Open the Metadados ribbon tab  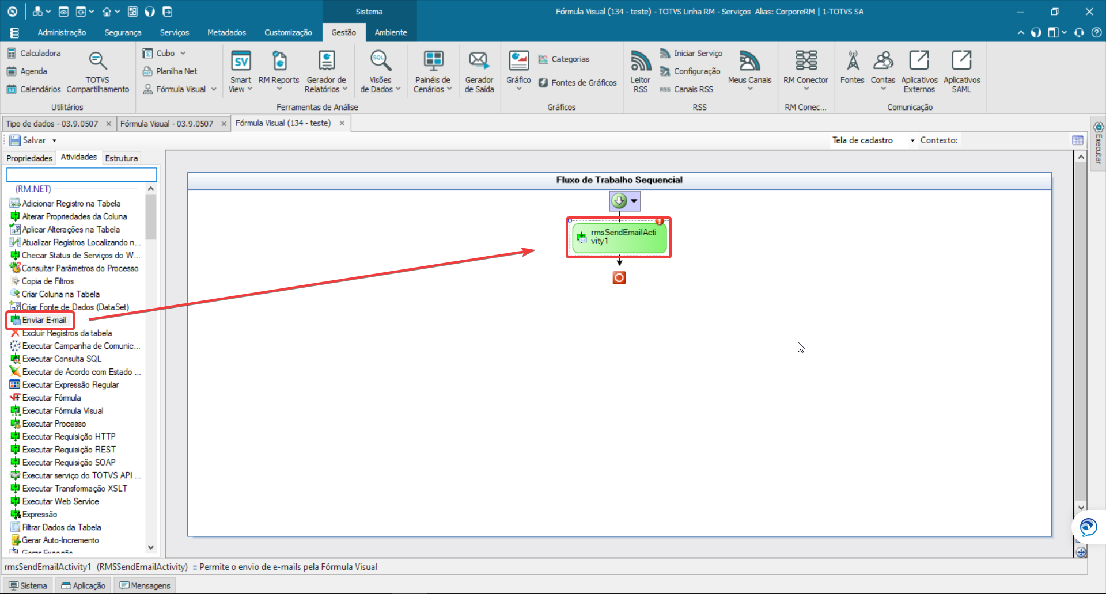coord(226,32)
